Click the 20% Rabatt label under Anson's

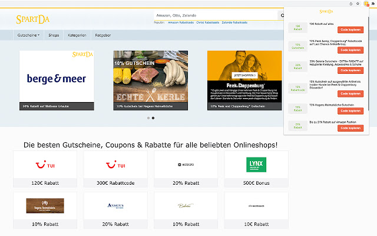tap(115, 224)
